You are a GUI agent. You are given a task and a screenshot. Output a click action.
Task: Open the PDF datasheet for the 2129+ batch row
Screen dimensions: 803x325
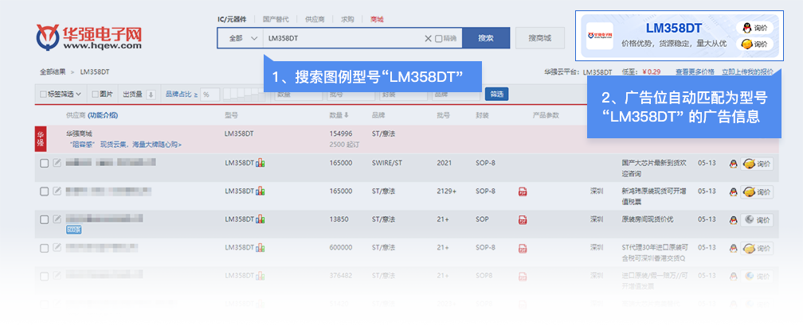pos(523,192)
